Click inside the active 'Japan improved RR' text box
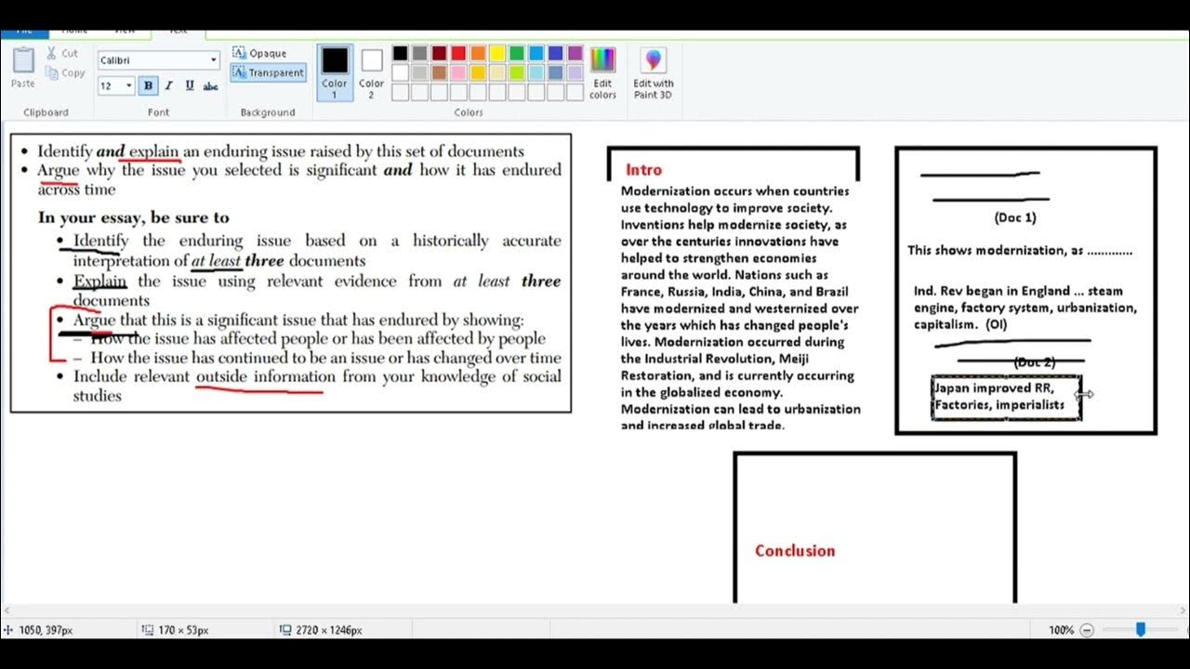This screenshot has height=669, width=1190. (1006, 397)
